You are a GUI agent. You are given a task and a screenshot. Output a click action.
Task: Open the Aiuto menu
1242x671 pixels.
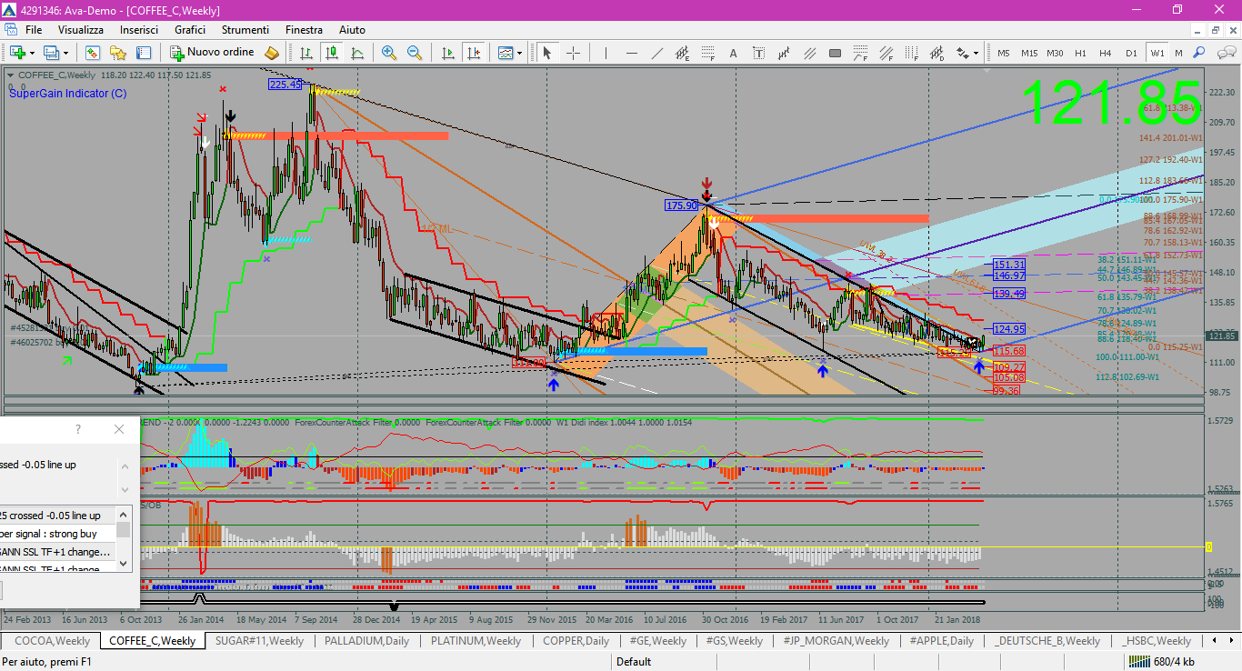[352, 30]
